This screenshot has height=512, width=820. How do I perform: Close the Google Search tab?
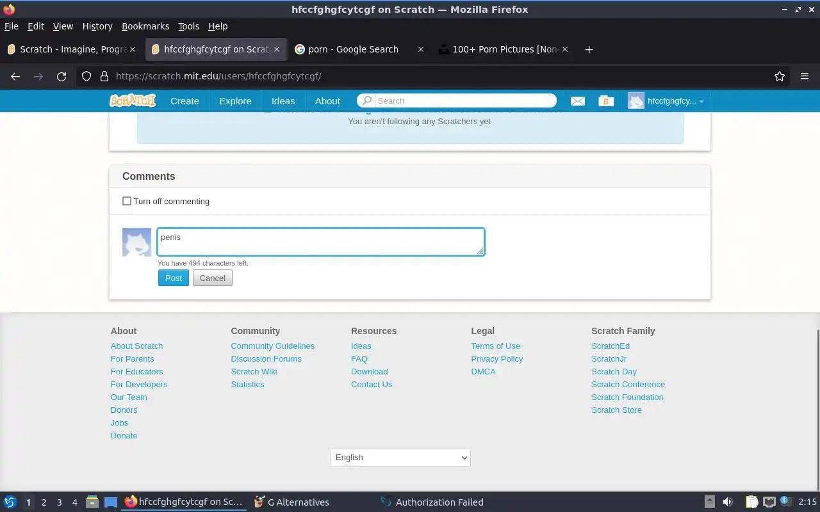pyautogui.click(x=420, y=49)
